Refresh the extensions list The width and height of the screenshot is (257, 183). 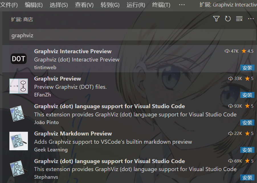(228, 18)
